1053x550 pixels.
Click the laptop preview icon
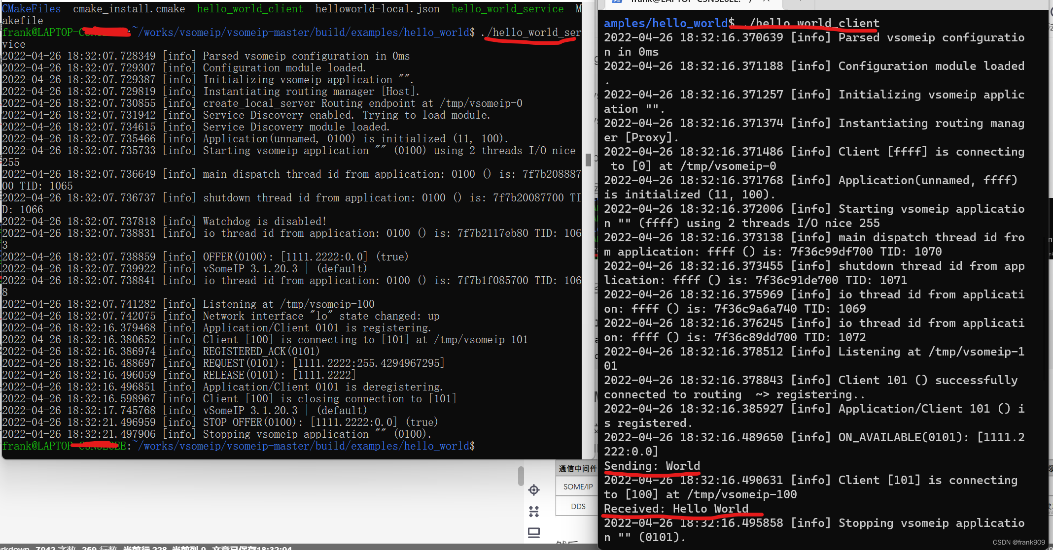[x=534, y=533]
